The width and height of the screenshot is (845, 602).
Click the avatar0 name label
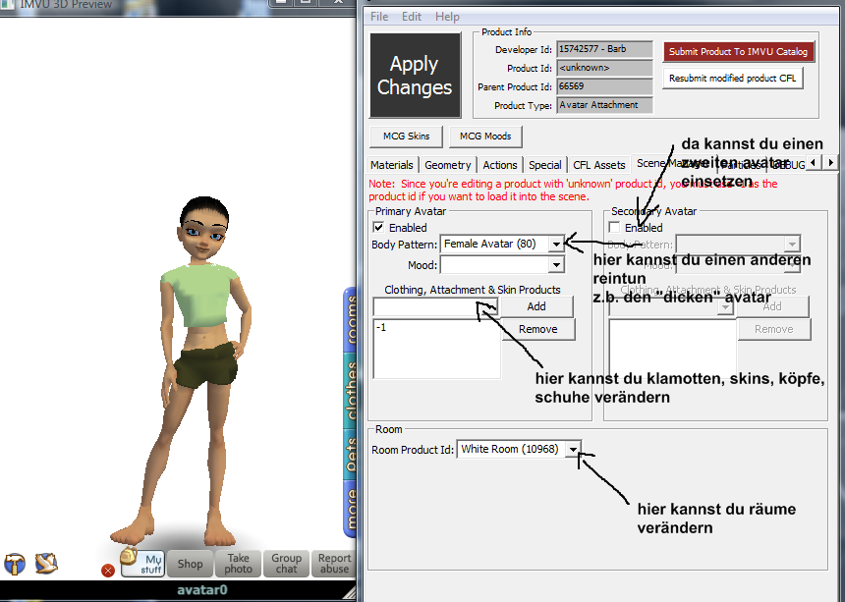202,589
